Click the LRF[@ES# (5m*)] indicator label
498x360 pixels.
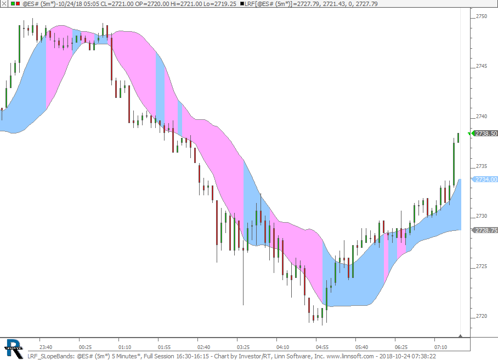tap(269, 4)
